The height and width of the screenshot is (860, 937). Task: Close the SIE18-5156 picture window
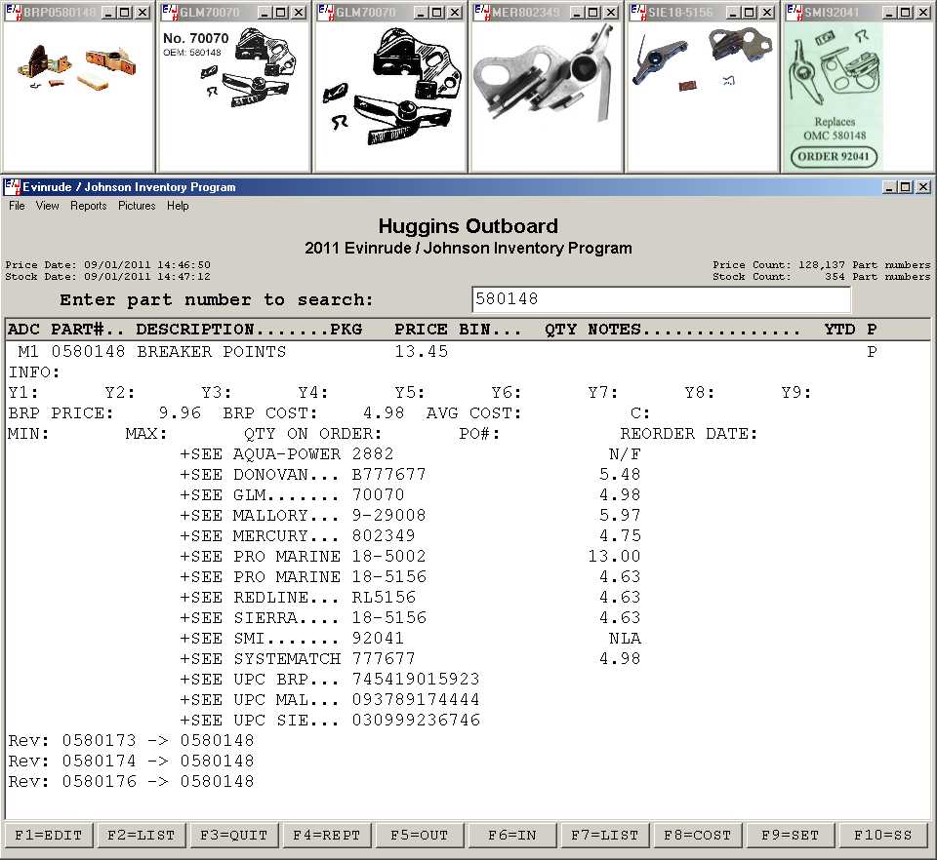(x=767, y=13)
